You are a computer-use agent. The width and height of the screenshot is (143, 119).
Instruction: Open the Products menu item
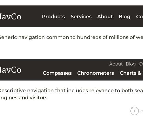(53, 17)
